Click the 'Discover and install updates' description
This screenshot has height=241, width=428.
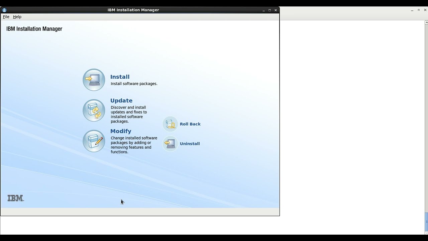click(129, 114)
